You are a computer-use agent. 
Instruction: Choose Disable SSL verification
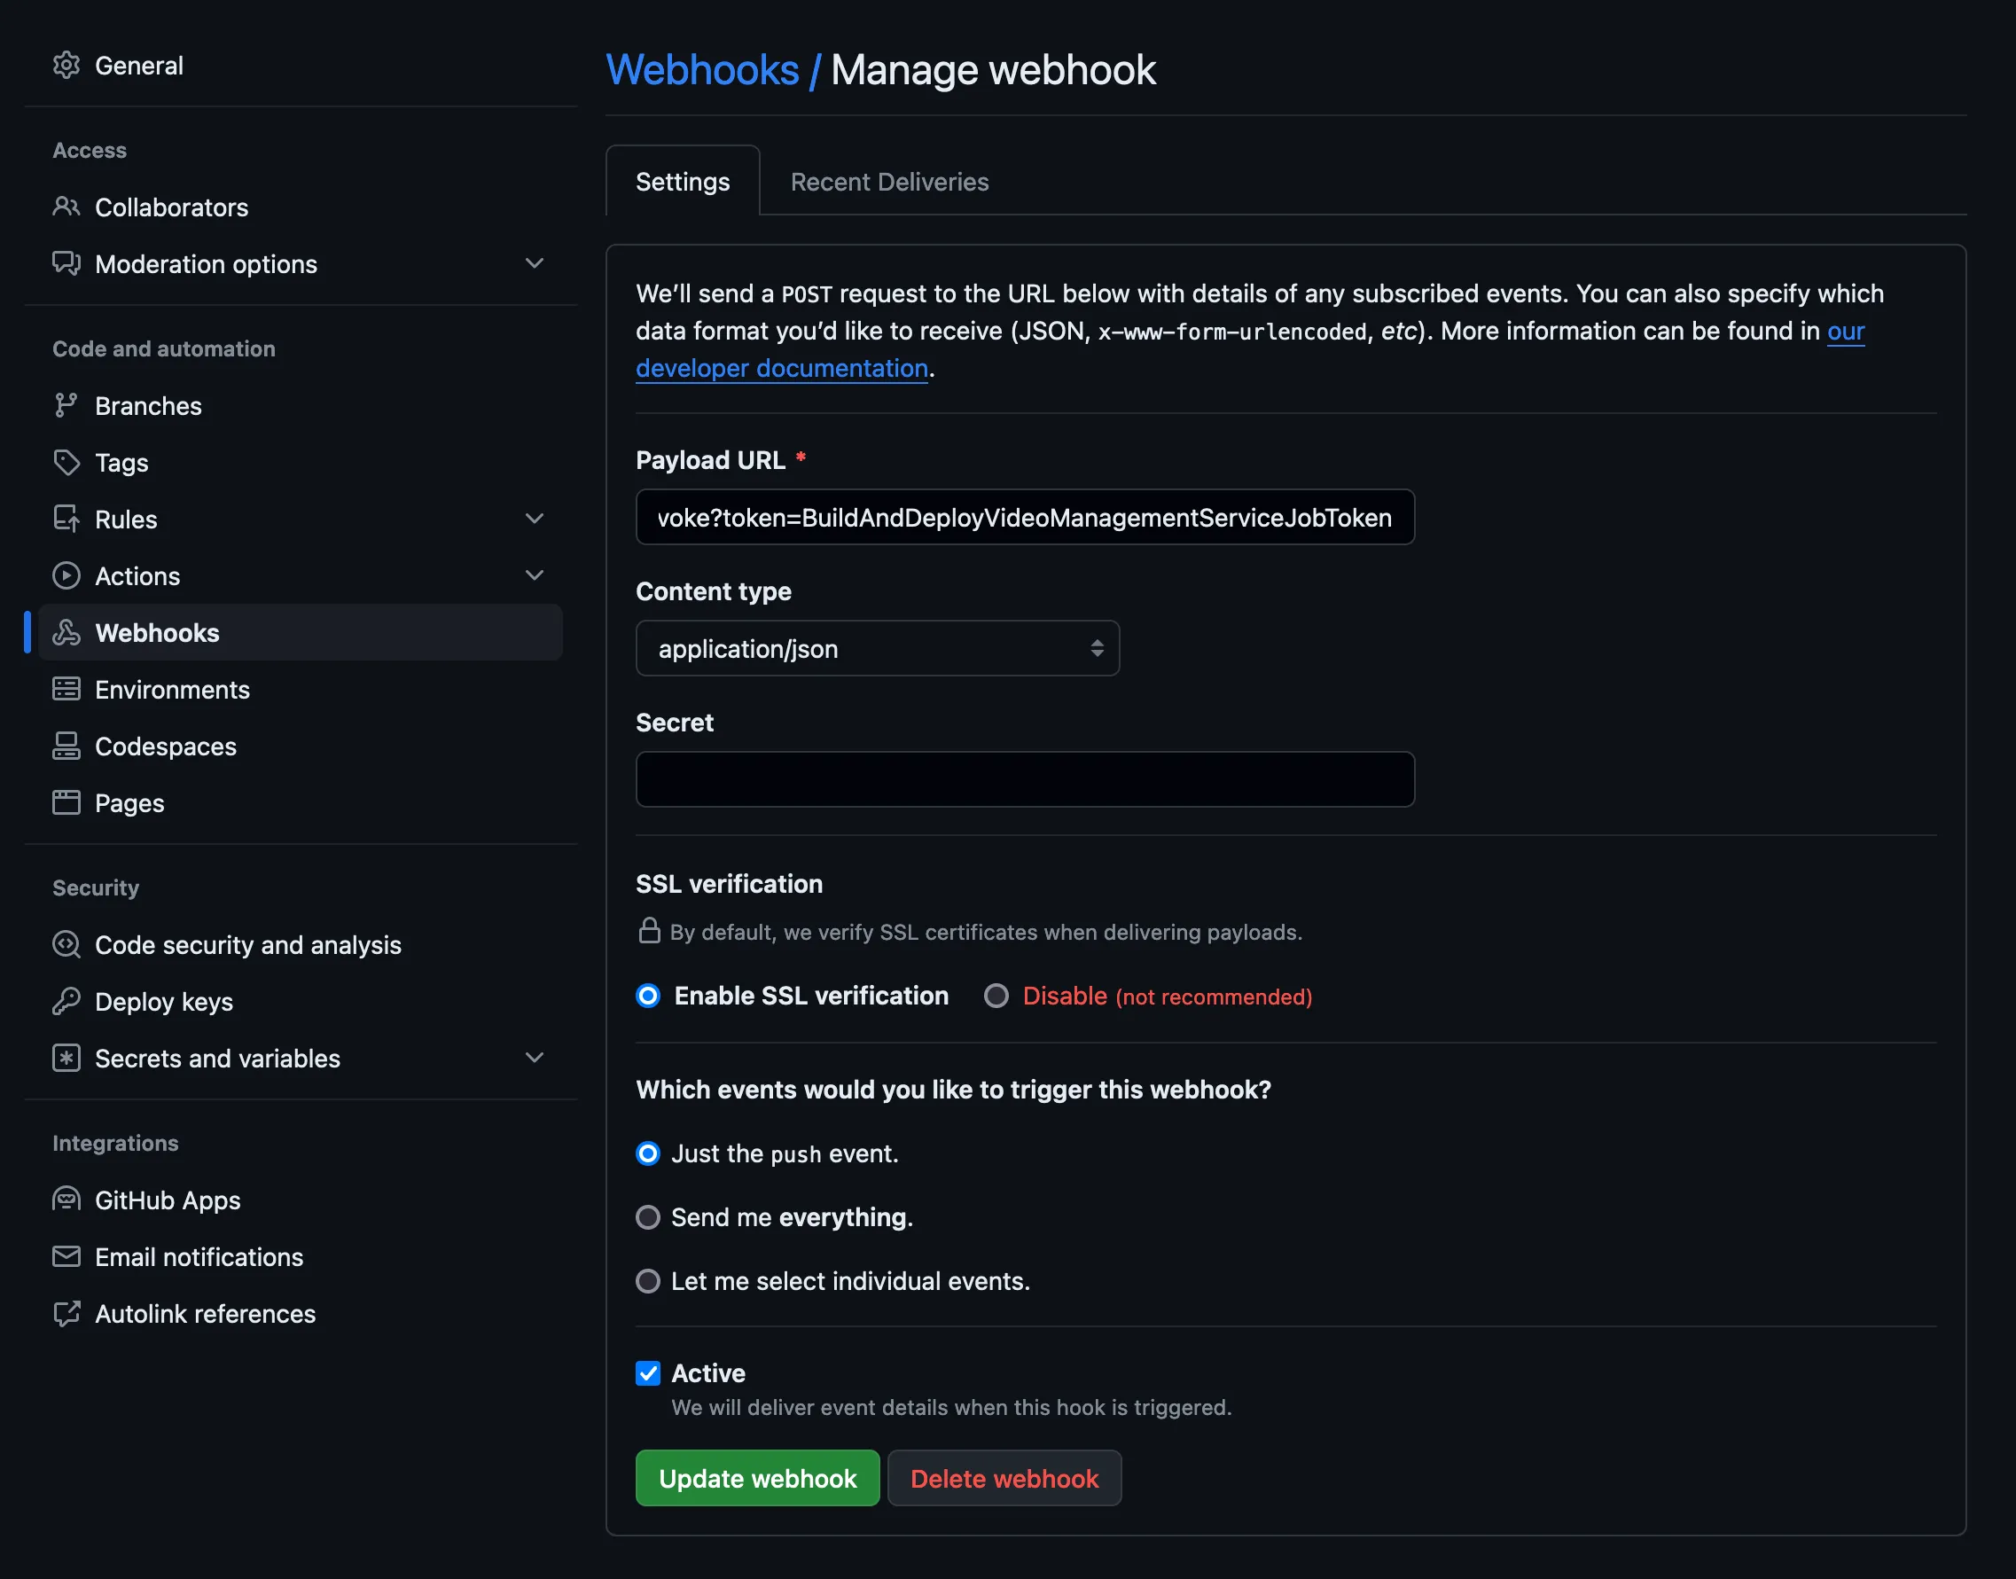[x=996, y=996]
